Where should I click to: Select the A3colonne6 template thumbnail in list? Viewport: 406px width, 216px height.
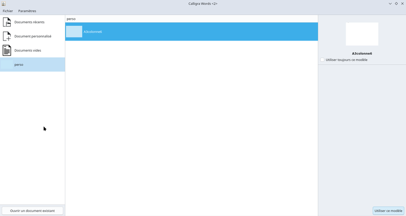coord(74,32)
